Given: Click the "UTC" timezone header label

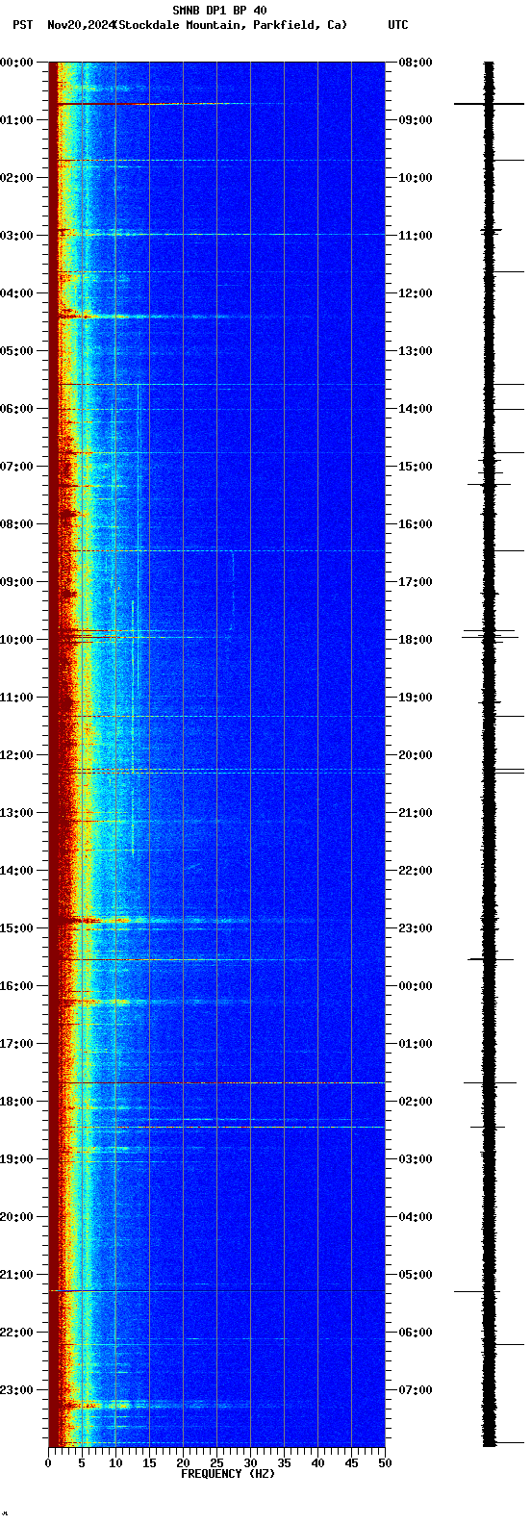Looking at the screenshot, I should (x=398, y=25).
